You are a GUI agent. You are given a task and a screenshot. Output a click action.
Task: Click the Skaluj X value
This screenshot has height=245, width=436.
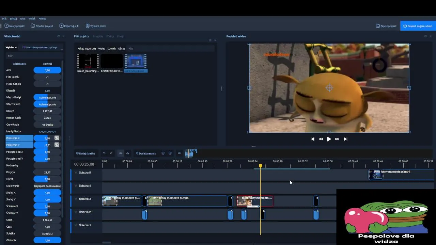[47, 193]
